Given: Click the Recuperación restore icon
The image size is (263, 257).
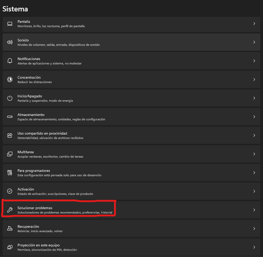Looking at the screenshot, I should point(10,229).
